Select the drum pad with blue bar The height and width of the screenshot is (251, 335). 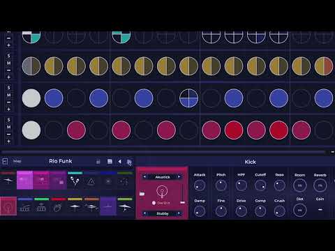[x=25, y=206]
